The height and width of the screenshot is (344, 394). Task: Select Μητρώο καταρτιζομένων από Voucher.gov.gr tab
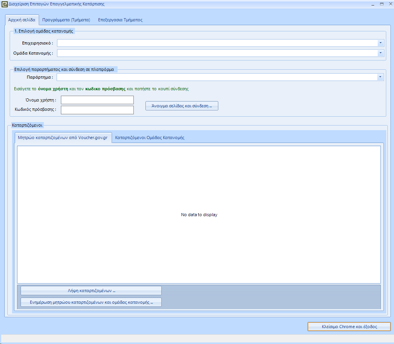pos(63,138)
